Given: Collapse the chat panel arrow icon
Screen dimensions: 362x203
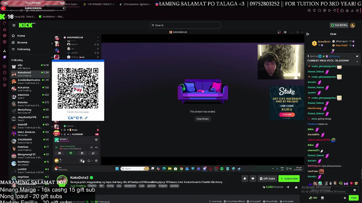Looking at the screenshot, I should (307, 34).
